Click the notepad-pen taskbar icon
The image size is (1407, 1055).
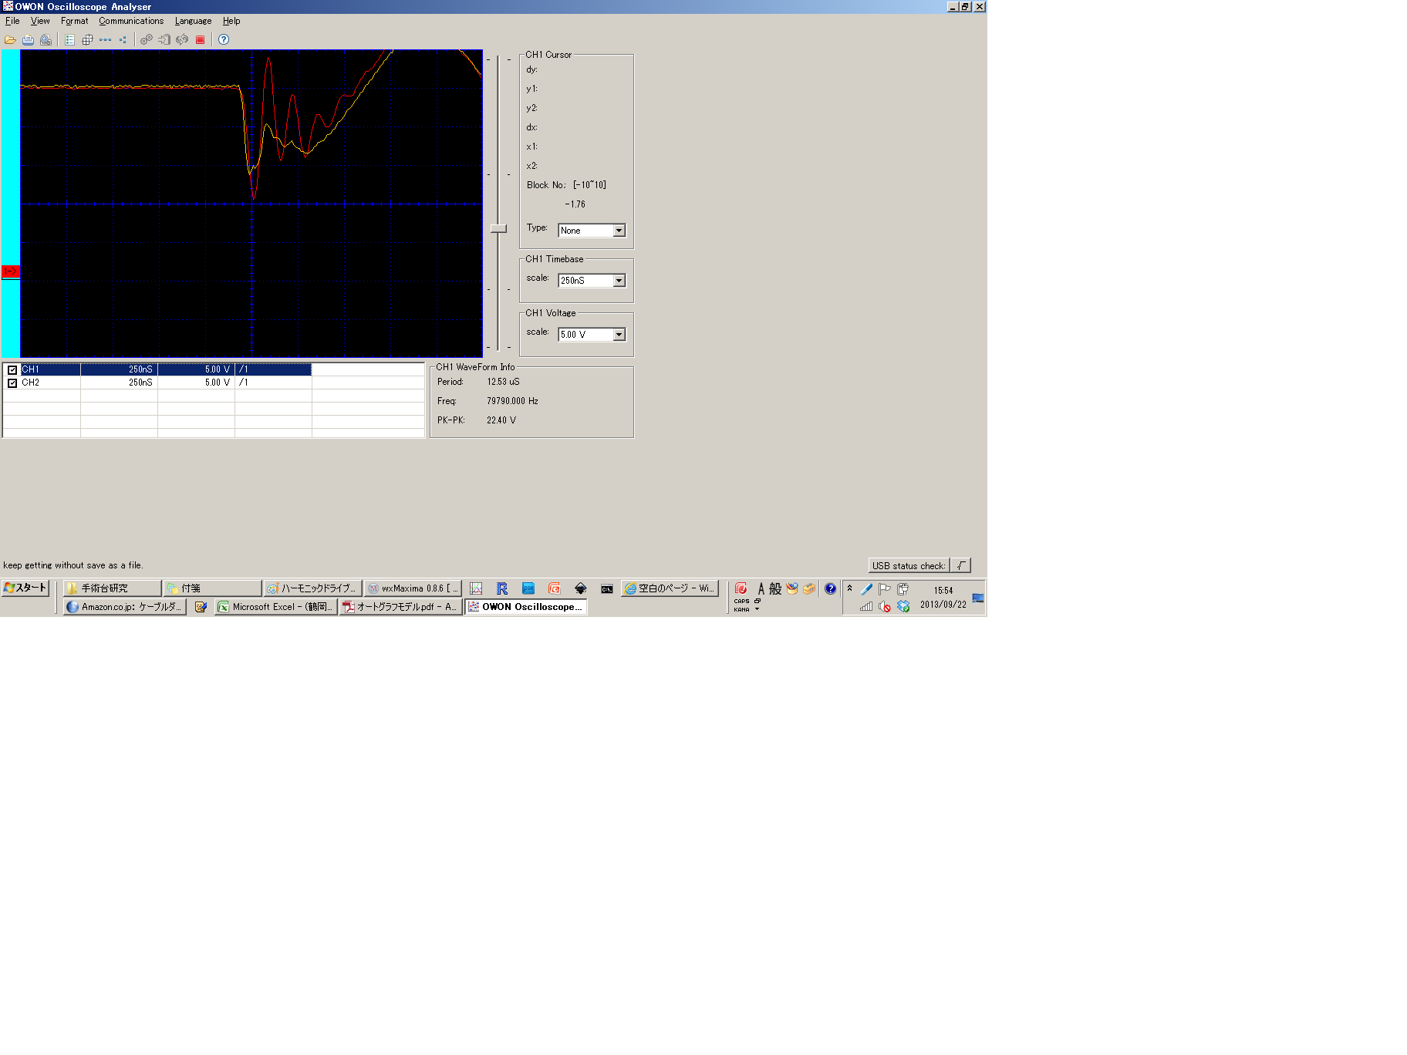201,607
